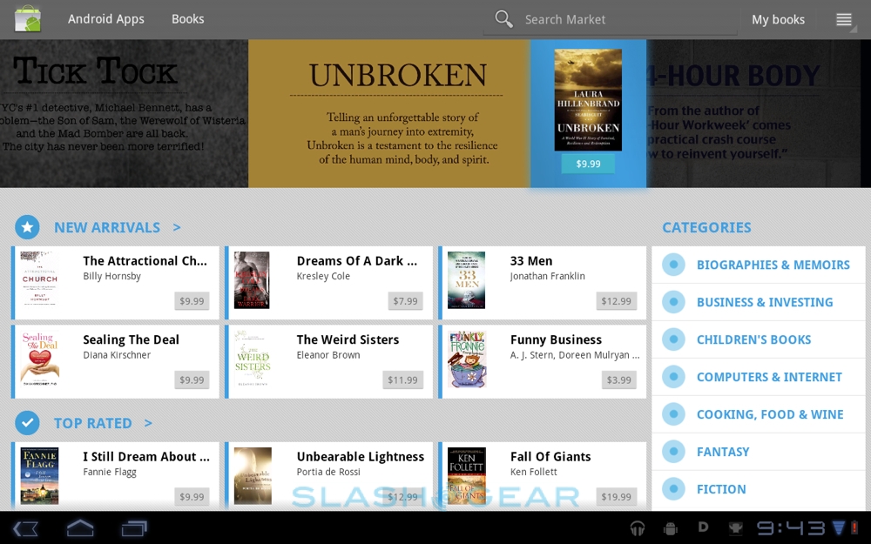Screen dimensions: 871x544
Task: Expand Top Rated with the arrow
Action: 148,423
